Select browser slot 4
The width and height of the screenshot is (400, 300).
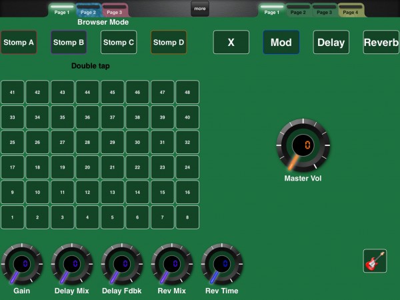coord(87,217)
